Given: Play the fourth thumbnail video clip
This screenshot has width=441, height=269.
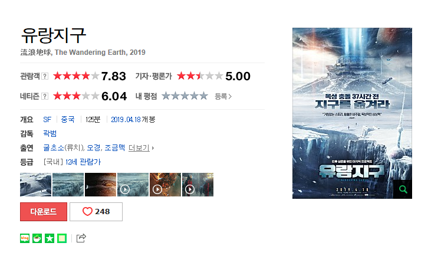Looking at the screenshot, I should (133, 185).
